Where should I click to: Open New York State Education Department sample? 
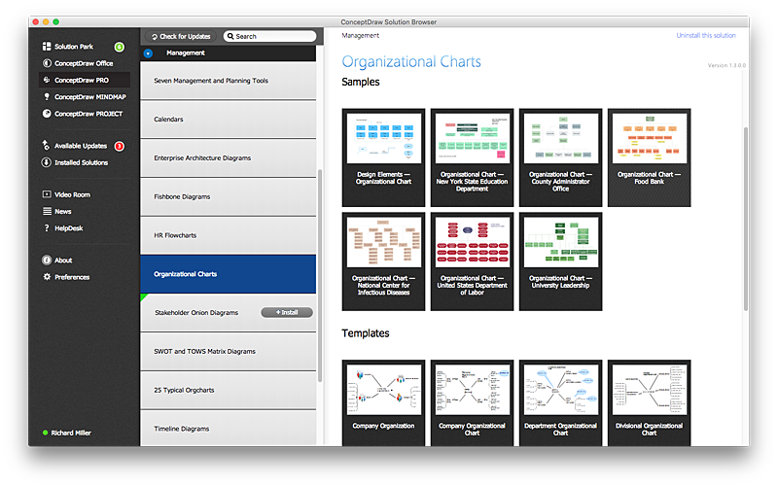[472, 157]
